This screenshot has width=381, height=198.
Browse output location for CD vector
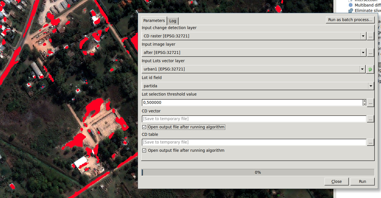[370, 119]
